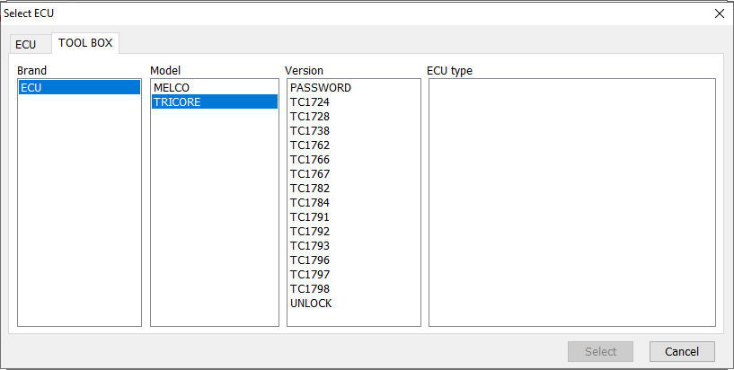Close the Select ECU dialog
734x370 pixels.
click(x=718, y=13)
